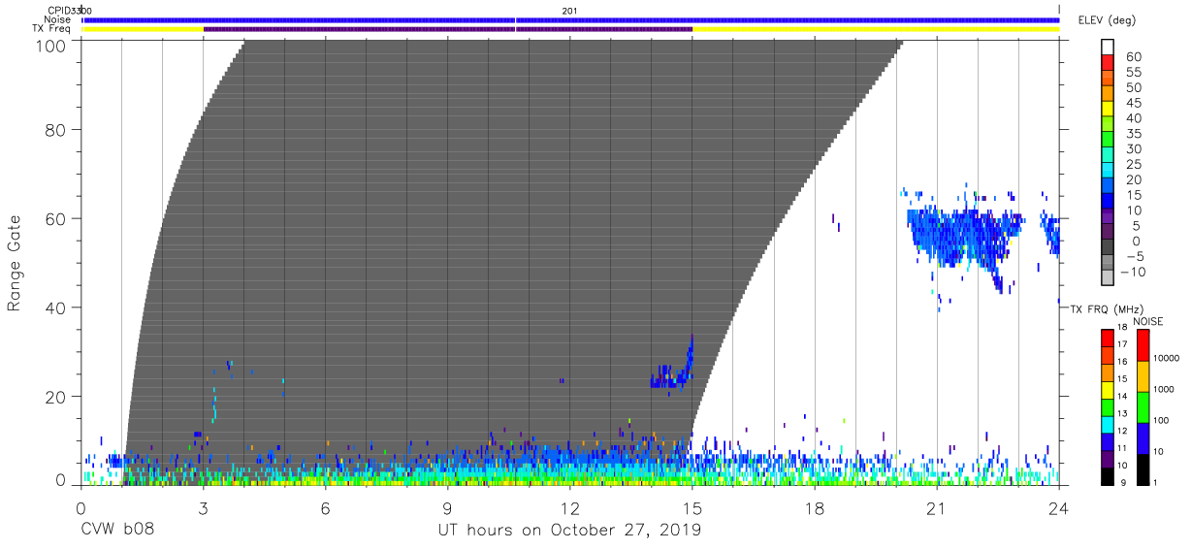The height and width of the screenshot is (550, 1191).
Task: Click the 10000 label on NOISE scale
Action: tap(1168, 359)
